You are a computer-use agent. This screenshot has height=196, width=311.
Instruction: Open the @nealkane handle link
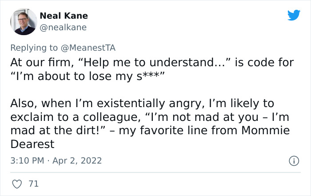(x=63, y=28)
